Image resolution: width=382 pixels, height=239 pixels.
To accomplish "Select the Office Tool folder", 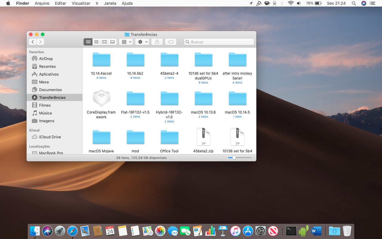I will pos(170,137).
